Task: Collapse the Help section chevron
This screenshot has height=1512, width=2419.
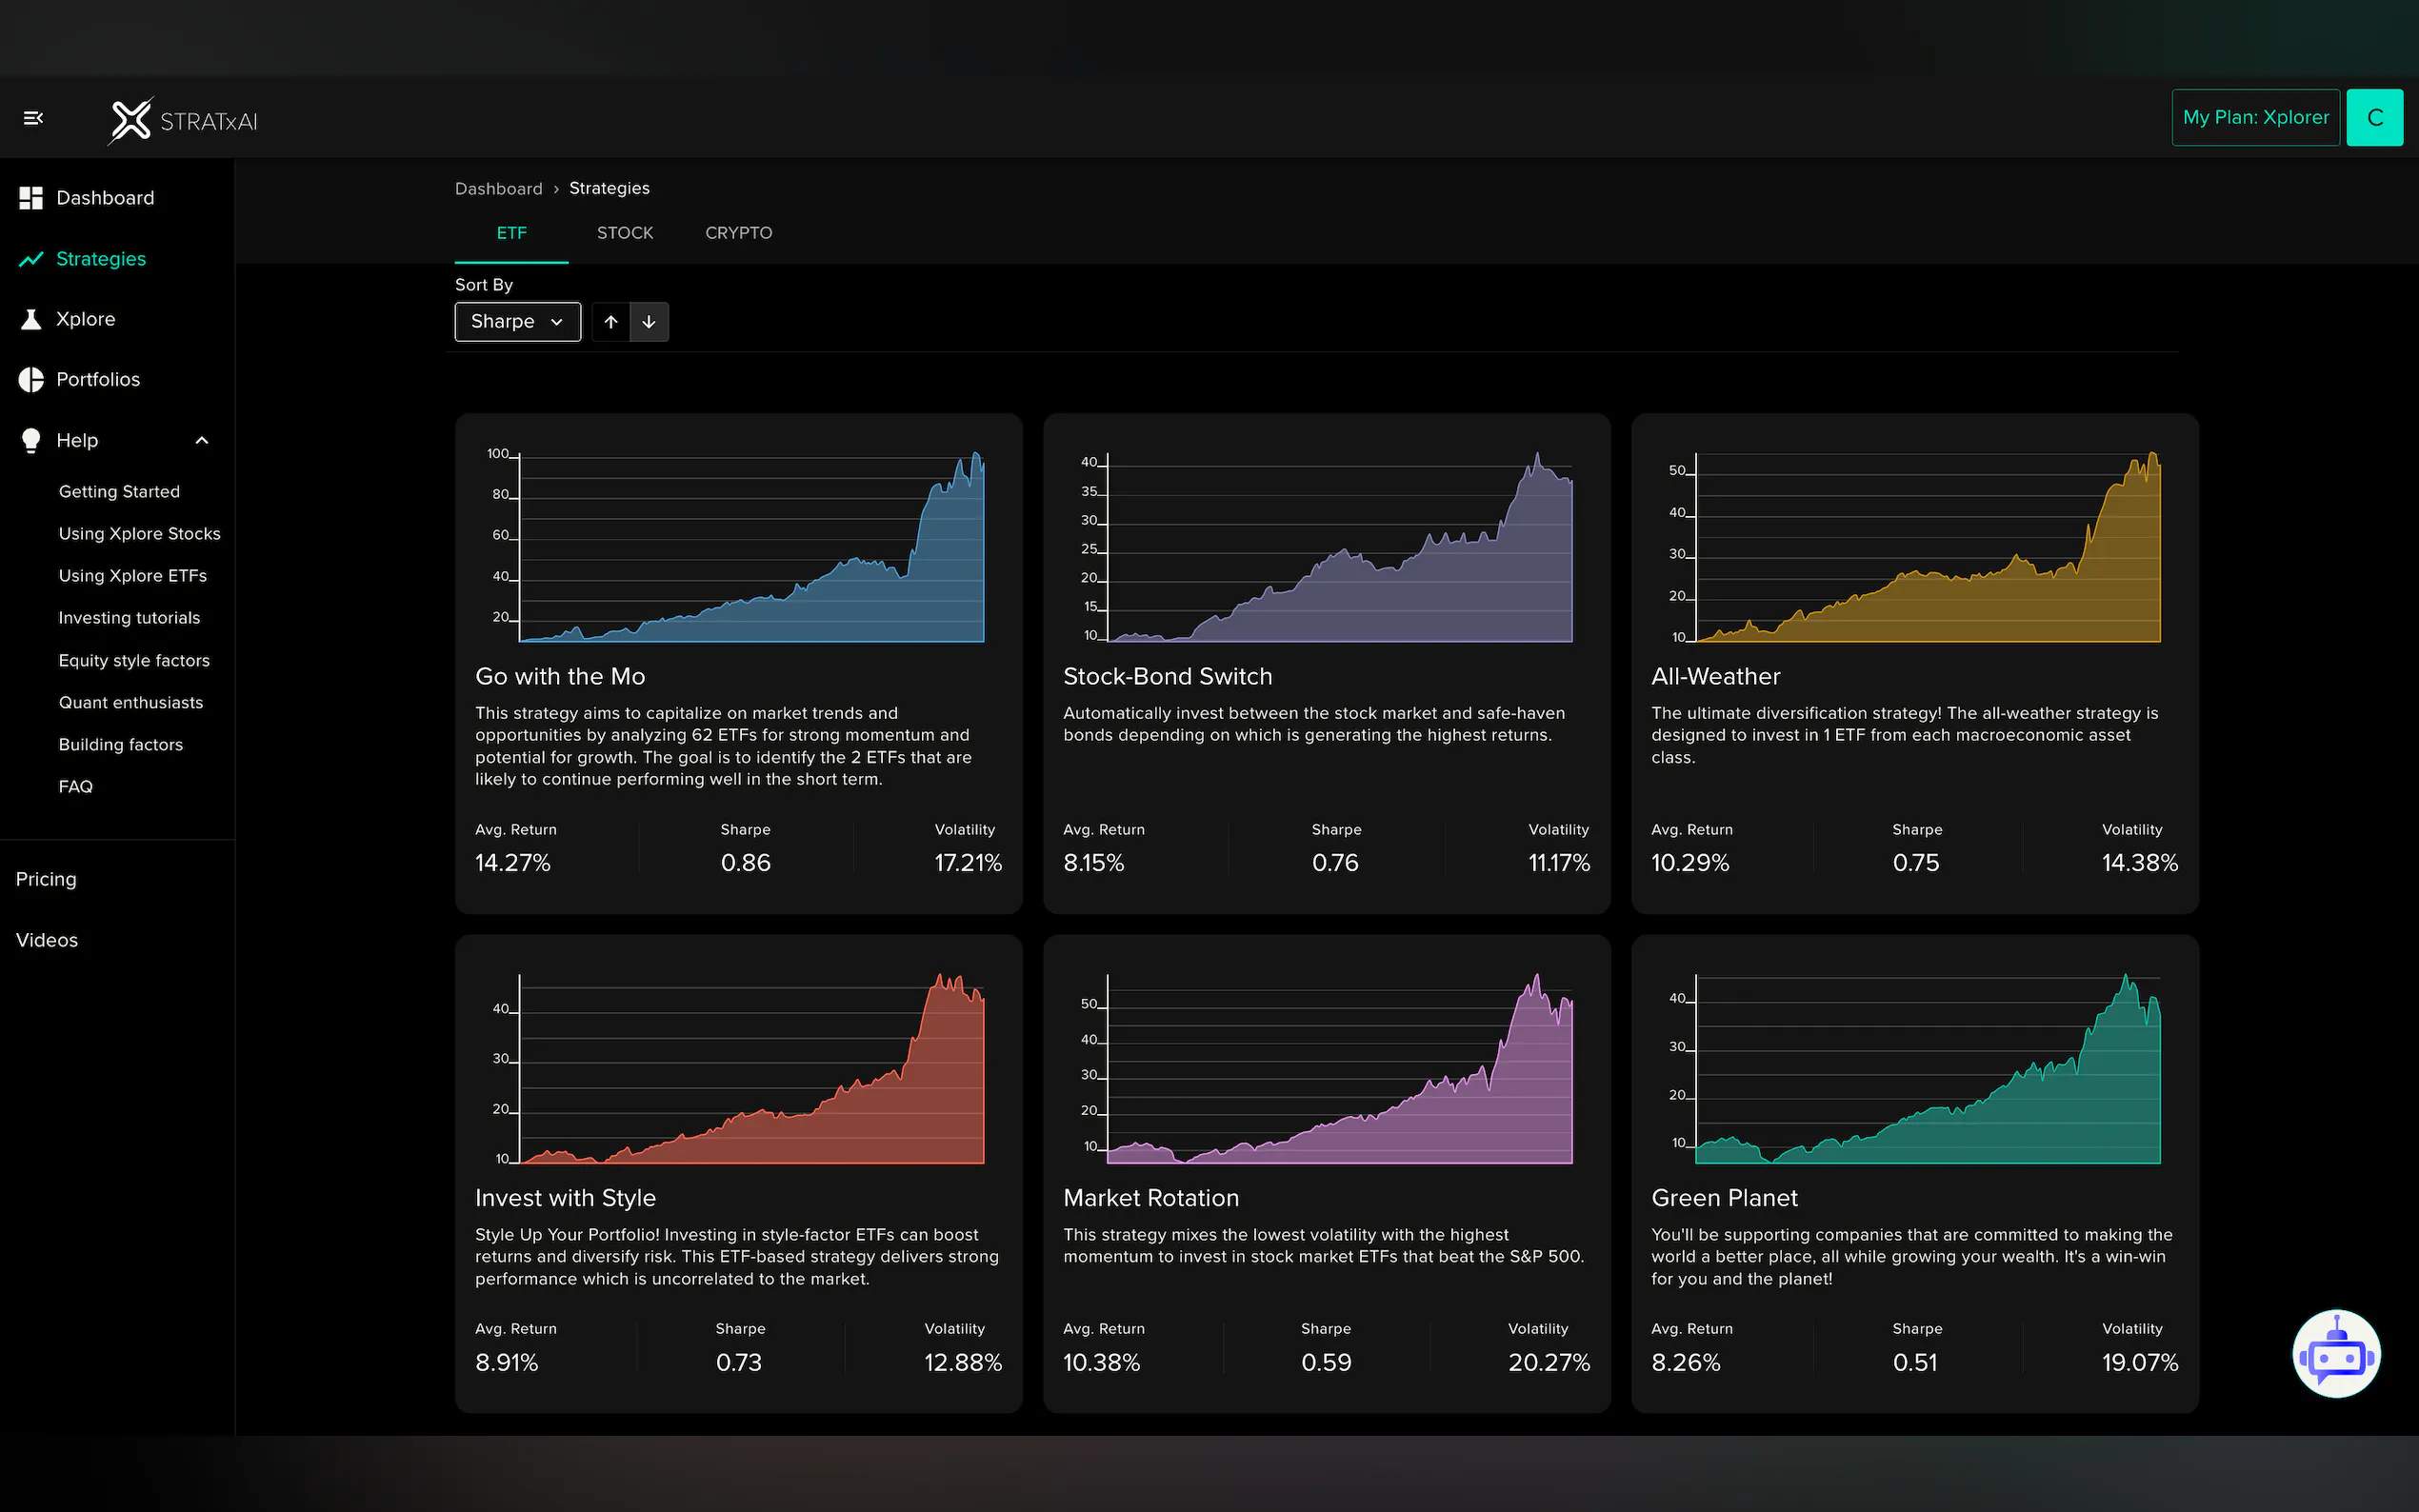Action: (202, 440)
